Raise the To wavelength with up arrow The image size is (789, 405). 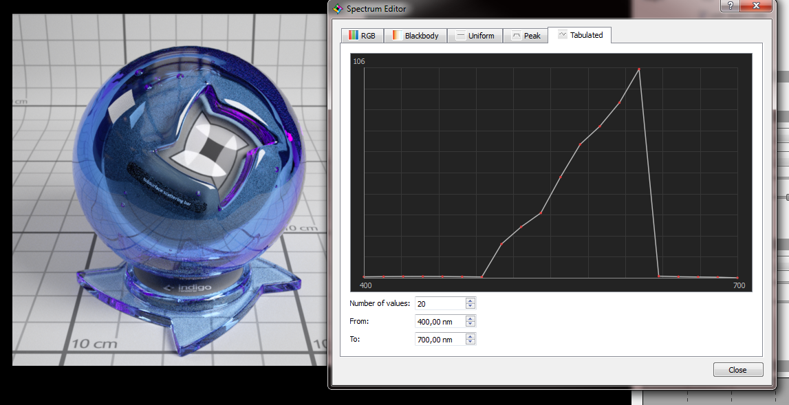coord(470,336)
